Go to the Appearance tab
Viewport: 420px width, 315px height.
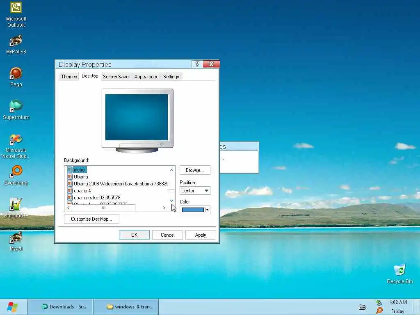(146, 77)
